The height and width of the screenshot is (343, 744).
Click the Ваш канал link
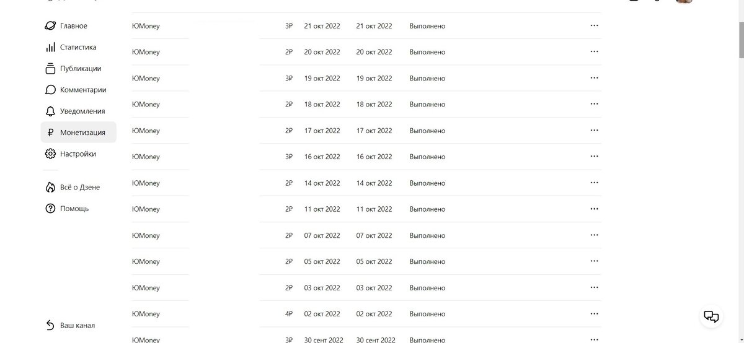[x=77, y=325]
